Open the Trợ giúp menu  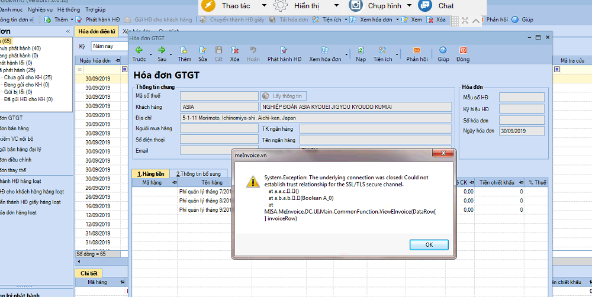tap(95, 9)
